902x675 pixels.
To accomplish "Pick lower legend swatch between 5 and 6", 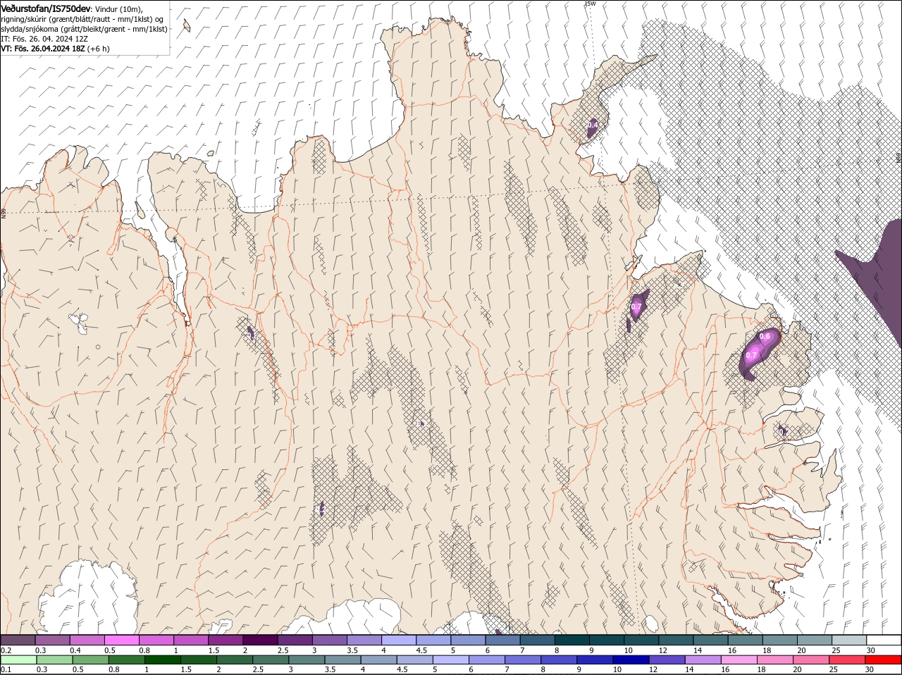I will [452, 659].
